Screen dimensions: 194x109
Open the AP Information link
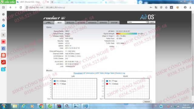[x=89, y=73]
